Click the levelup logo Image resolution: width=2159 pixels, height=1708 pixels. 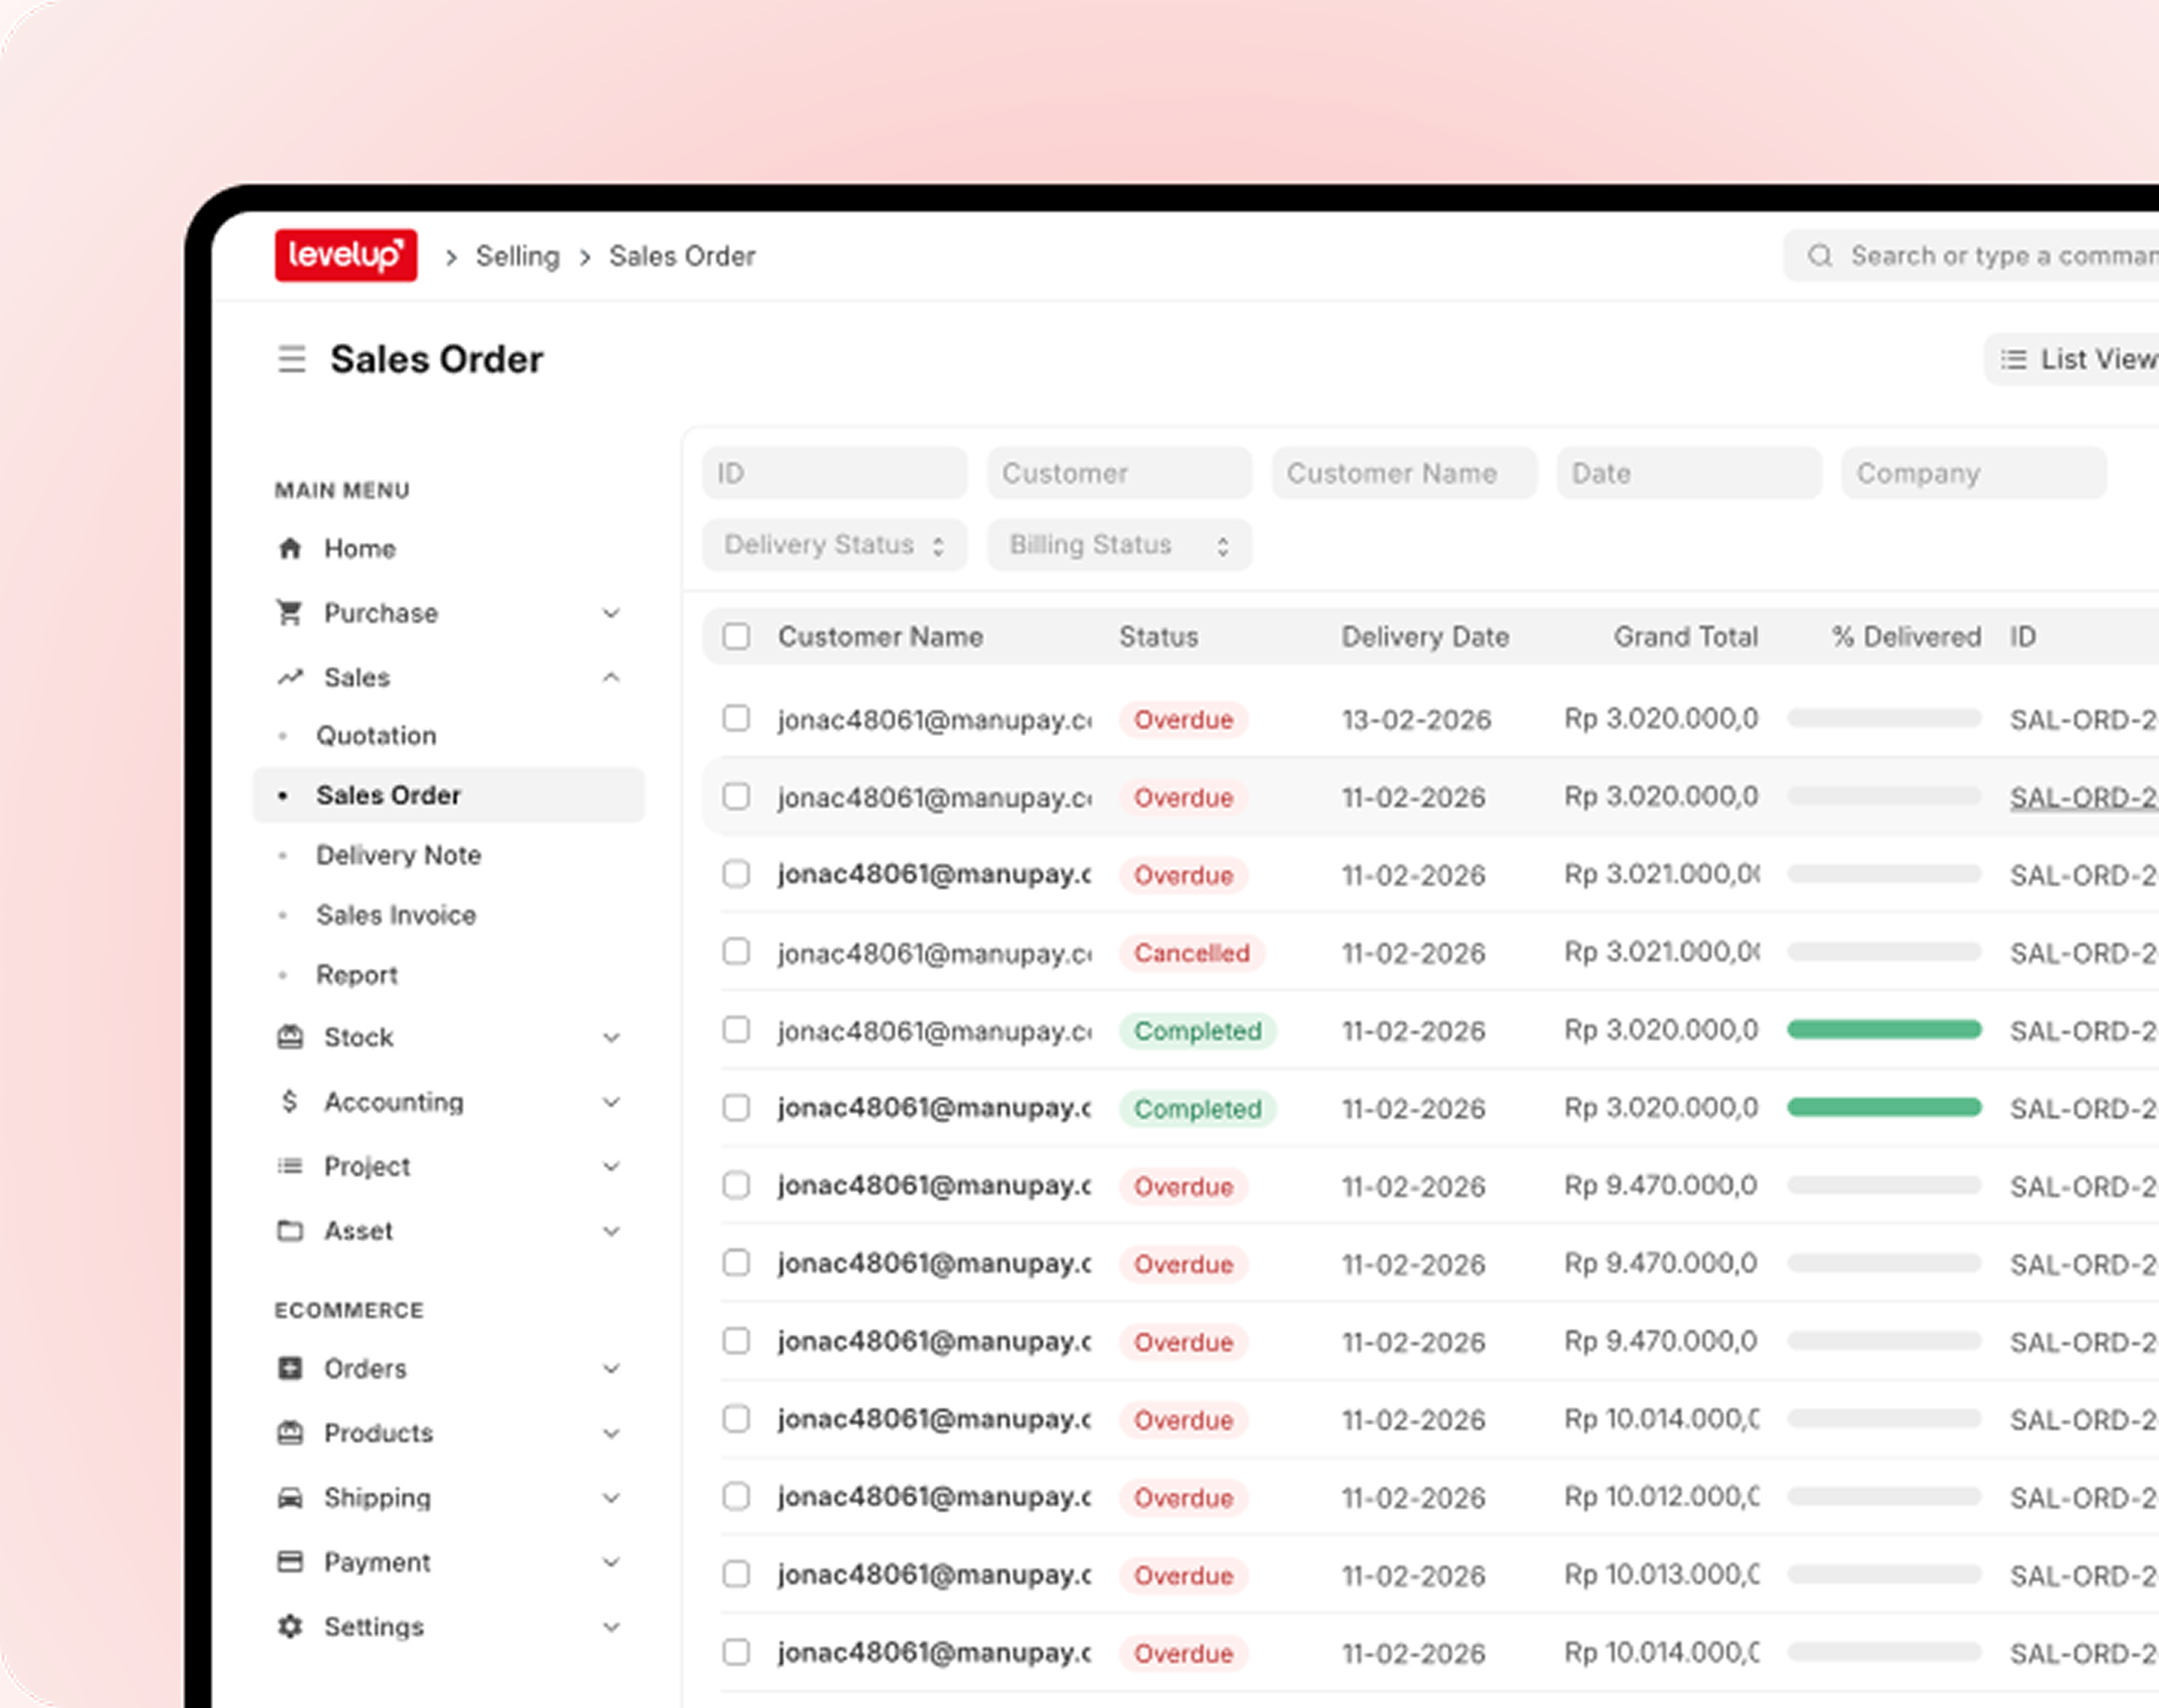click(345, 256)
